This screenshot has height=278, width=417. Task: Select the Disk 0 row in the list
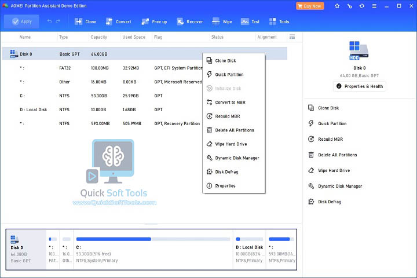(x=144, y=54)
